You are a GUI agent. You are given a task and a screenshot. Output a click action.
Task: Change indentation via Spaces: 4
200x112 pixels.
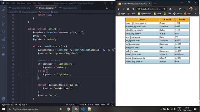point(82,105)
